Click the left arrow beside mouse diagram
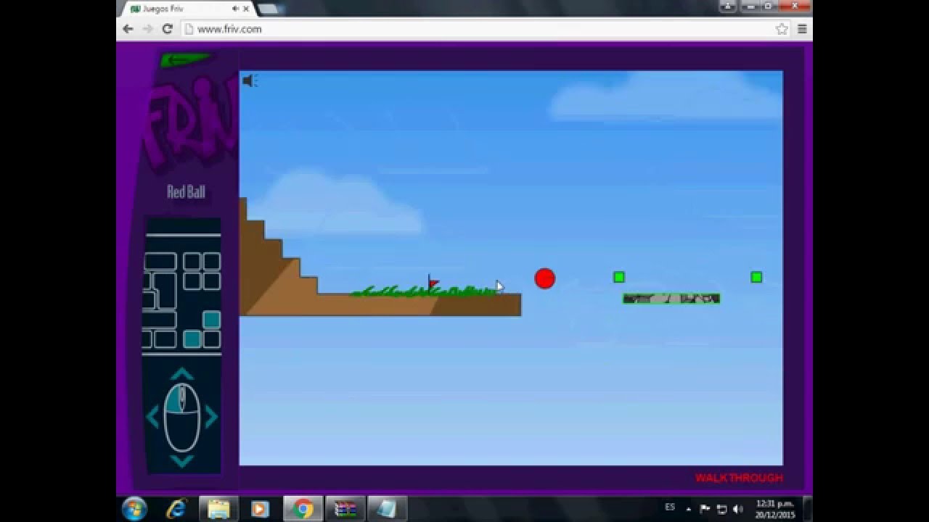This screenshot has width=929, height=522. pos(152,417)
